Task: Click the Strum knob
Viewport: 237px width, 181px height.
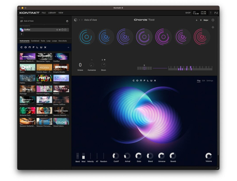Action: 103,65
